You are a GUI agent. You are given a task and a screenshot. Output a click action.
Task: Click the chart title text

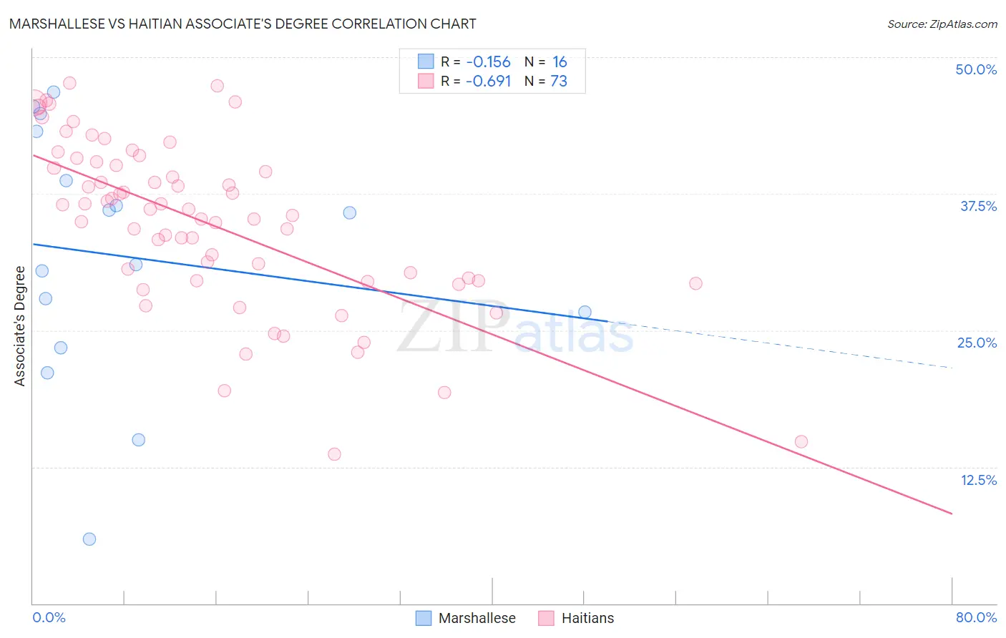[243, 24]
